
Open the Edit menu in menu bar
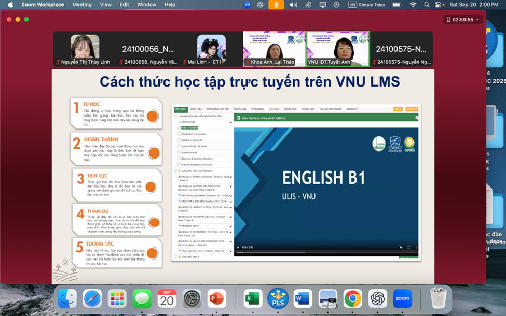[124, 5]
